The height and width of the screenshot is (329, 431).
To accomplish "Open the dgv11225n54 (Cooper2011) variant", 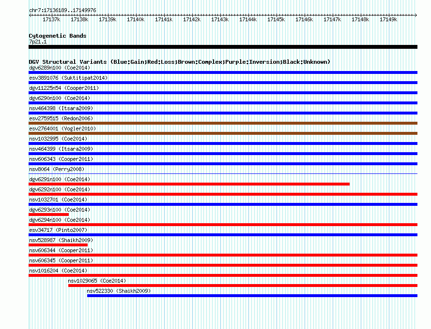I will point(64,88).
